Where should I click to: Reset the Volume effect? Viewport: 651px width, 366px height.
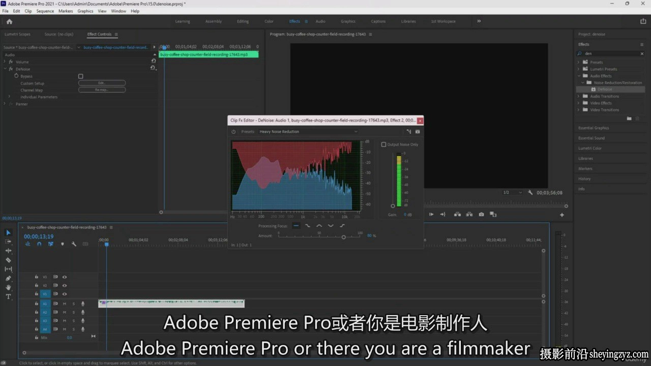[153, 61]
